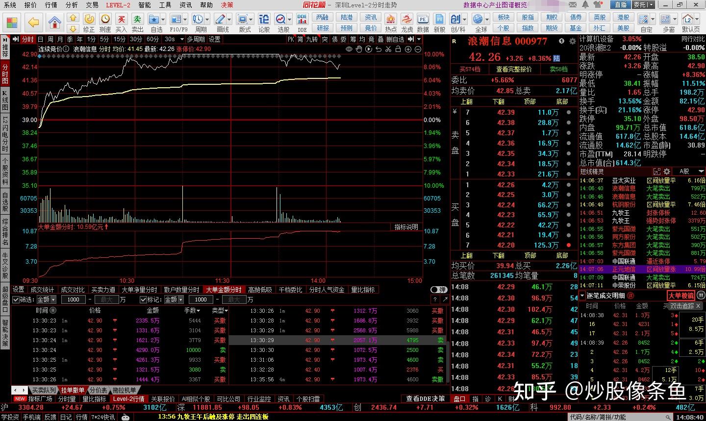Switch to the 千档委比 tab
706x421 pixels.
click(291, 290)
